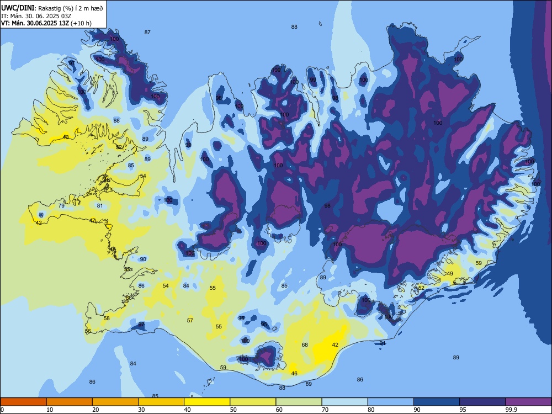The width and height of the screenshot is (552, 414).
Task: Click the legend tick label '70'
Action: (325, 410)
